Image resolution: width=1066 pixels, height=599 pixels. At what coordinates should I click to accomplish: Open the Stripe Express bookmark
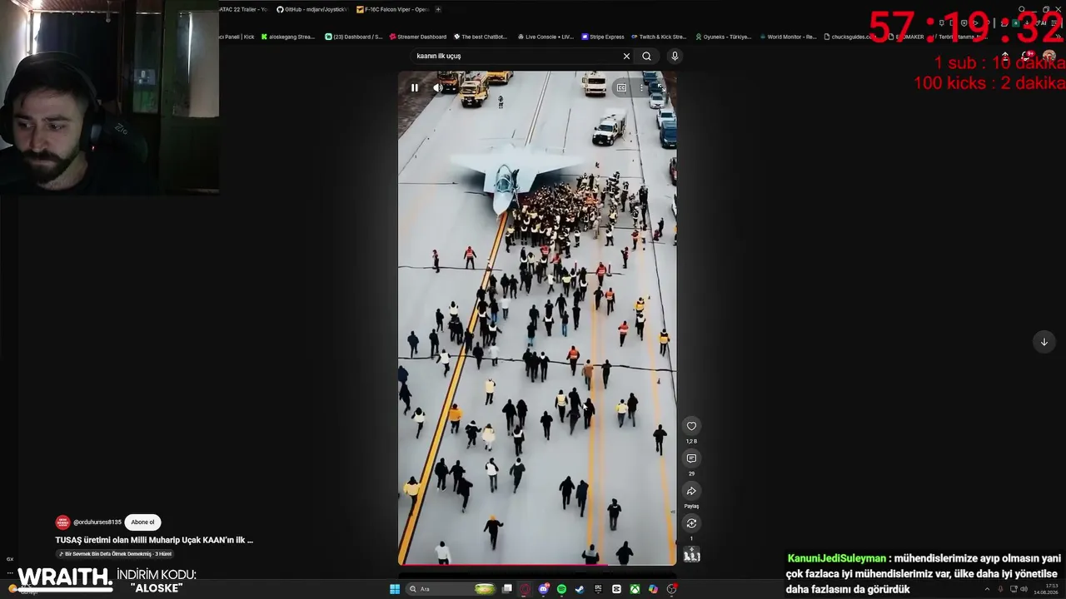(603, 37)
